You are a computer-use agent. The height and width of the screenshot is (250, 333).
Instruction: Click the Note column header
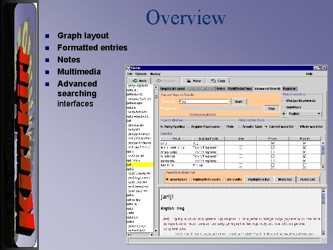(x=240, y=138)
